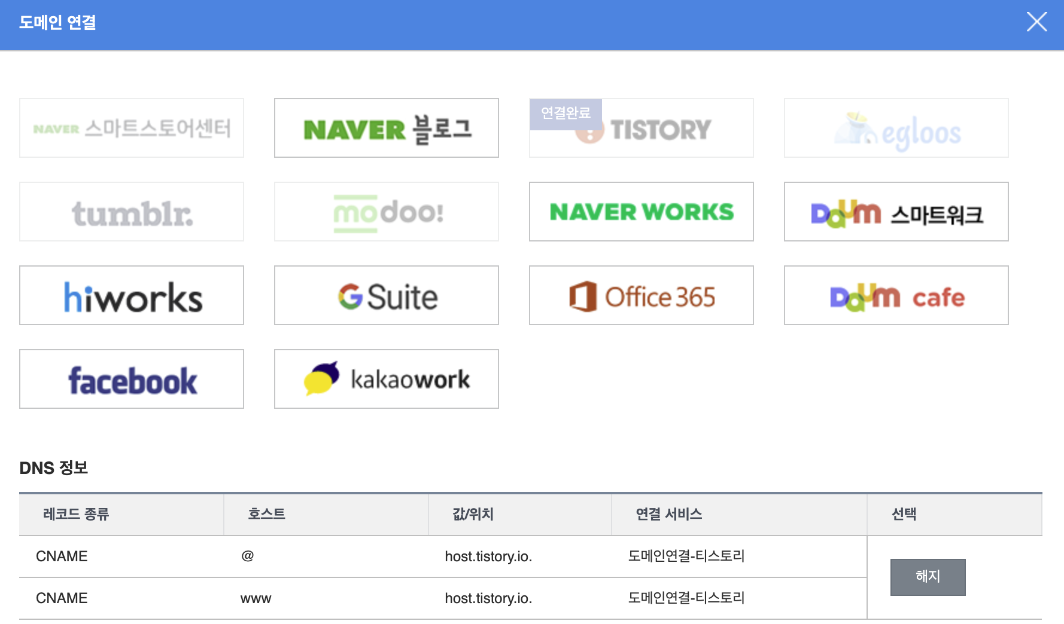The width and height of the screenshot is (1064, 624).
Task: Click the 해지 button to disconnect
Action: pyautogui.click(x=928, y=577)
